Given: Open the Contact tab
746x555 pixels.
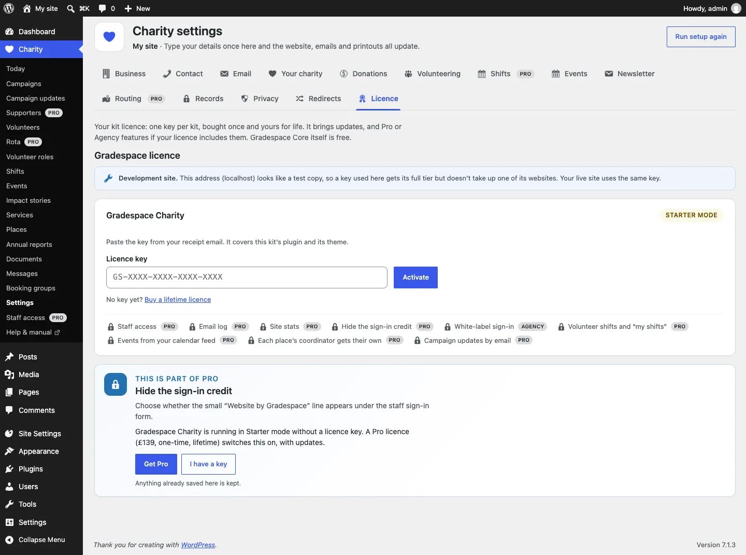Looking at the screenshot, I should point(183,74).
